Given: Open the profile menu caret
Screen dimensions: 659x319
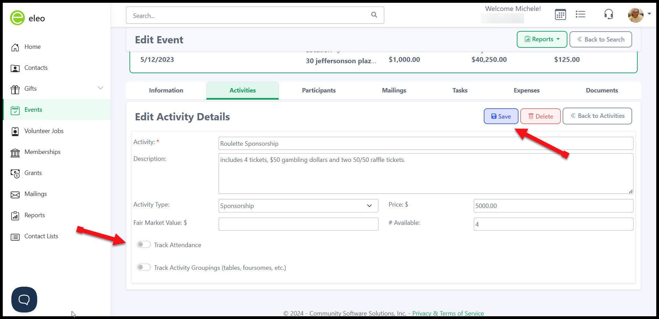Looking at the screenshot, I should pyautogui.click(x=649, y=14).
